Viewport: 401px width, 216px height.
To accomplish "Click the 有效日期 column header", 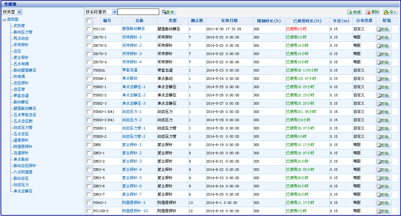I will click(229, 21).
